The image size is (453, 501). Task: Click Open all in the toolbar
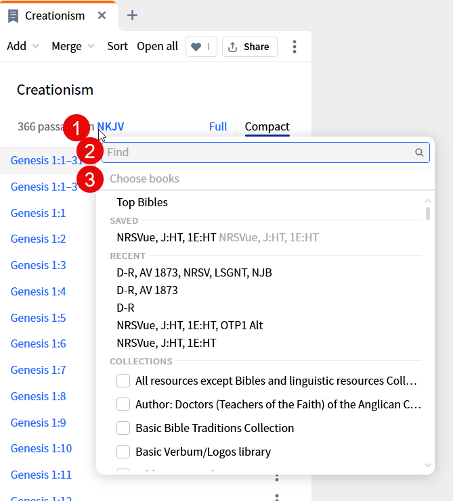pos(157,47)
